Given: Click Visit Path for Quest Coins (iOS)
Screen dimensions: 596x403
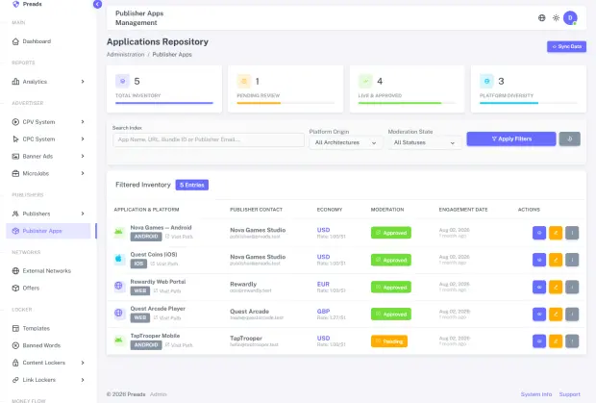Looking at the screenshot, I should click(x=164, y=264).
